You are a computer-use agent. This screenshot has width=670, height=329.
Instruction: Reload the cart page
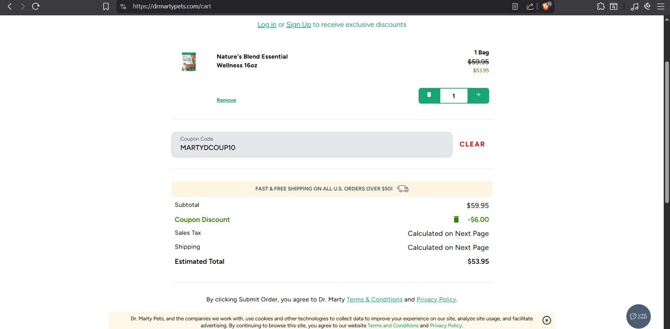click(x=36, y=6)
